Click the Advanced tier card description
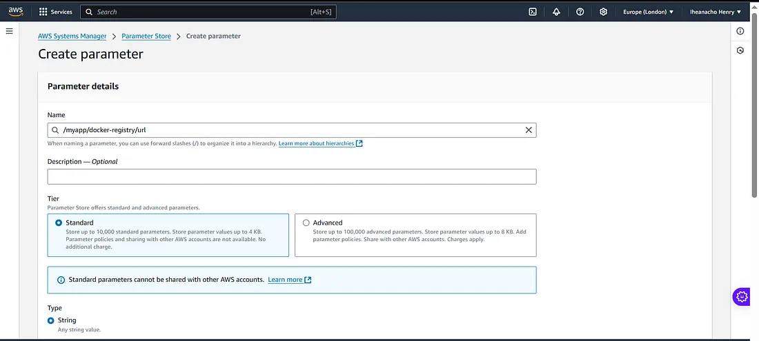 point(420,235)
